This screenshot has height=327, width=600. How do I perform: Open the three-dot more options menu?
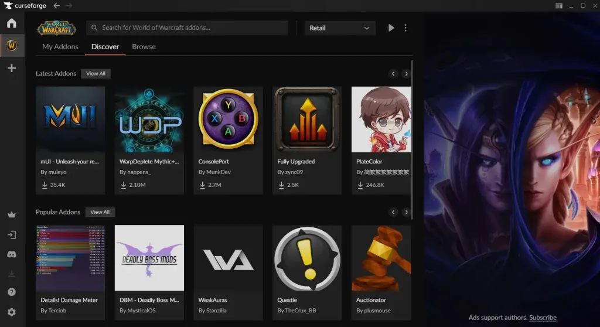[405, 28]
